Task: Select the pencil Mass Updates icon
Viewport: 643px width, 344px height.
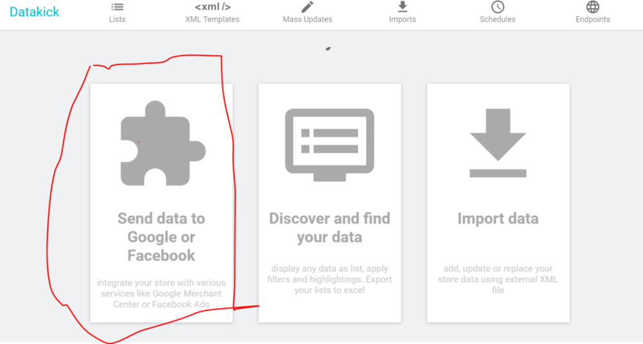Action: pos(307,7)
